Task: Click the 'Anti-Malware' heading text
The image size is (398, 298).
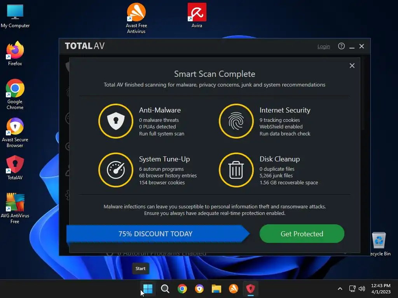Action: tap(160, 110)
